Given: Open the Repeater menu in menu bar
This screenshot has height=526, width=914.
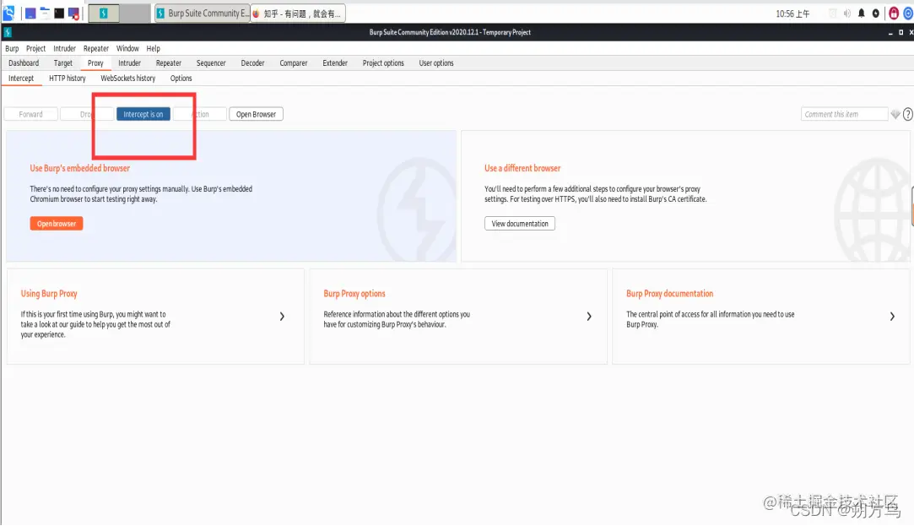Looking at the screenshot, I should 95,48.
